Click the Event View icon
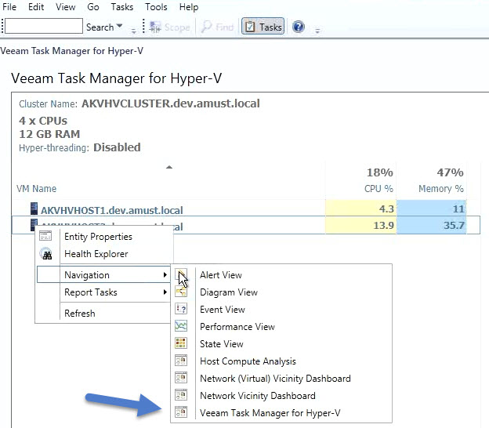489x428 pixels. tap(181, 309)
